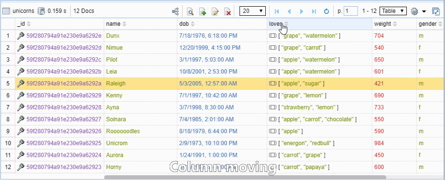The height and width of the screenshot is (180, 445).
Task: Click key icon in Dunx row
Action: point(21,36)
